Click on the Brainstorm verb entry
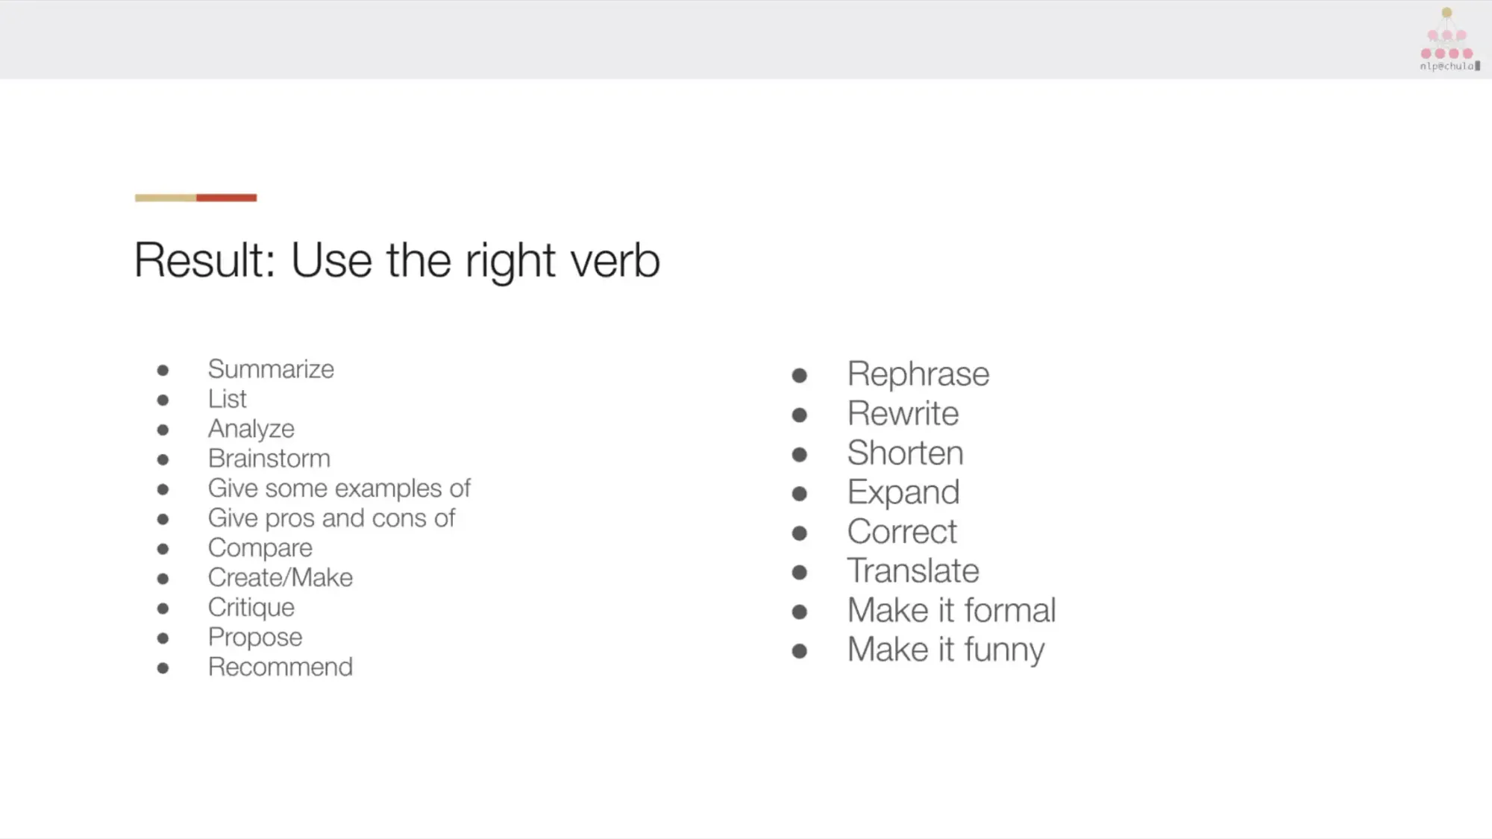1492x839 pixels. (x=269, y=458)
